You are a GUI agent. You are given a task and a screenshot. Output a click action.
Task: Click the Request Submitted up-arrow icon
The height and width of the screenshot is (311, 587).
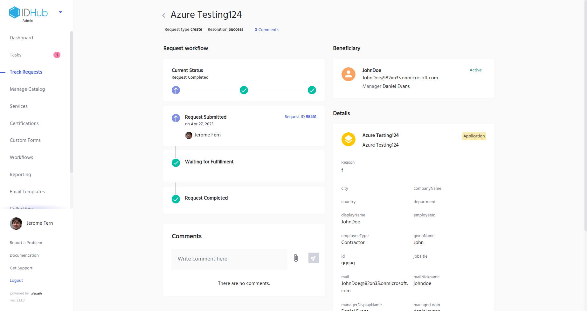click(176, 118)
